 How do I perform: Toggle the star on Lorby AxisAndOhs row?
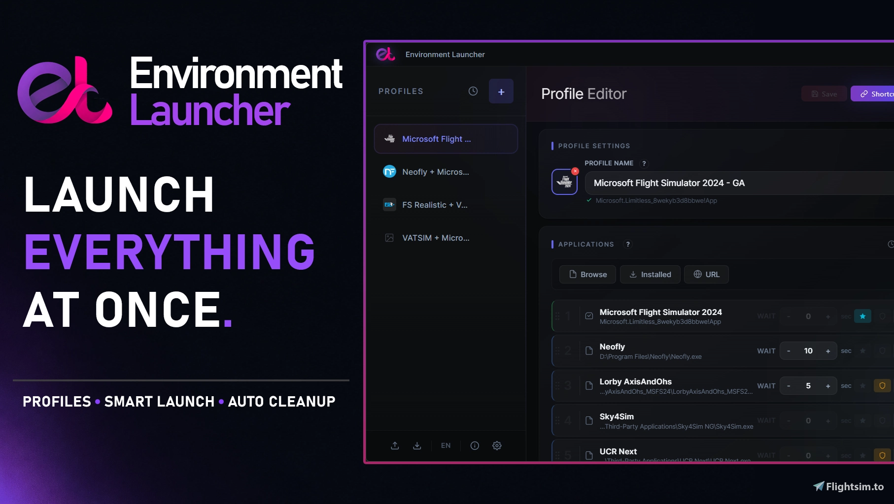pyautogui.click(x=862, y=386)
